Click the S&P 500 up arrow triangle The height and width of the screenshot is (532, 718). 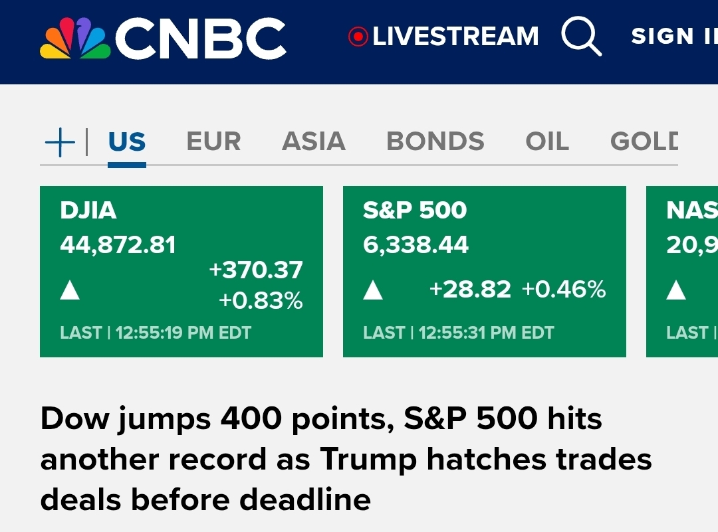click(373, 290)
